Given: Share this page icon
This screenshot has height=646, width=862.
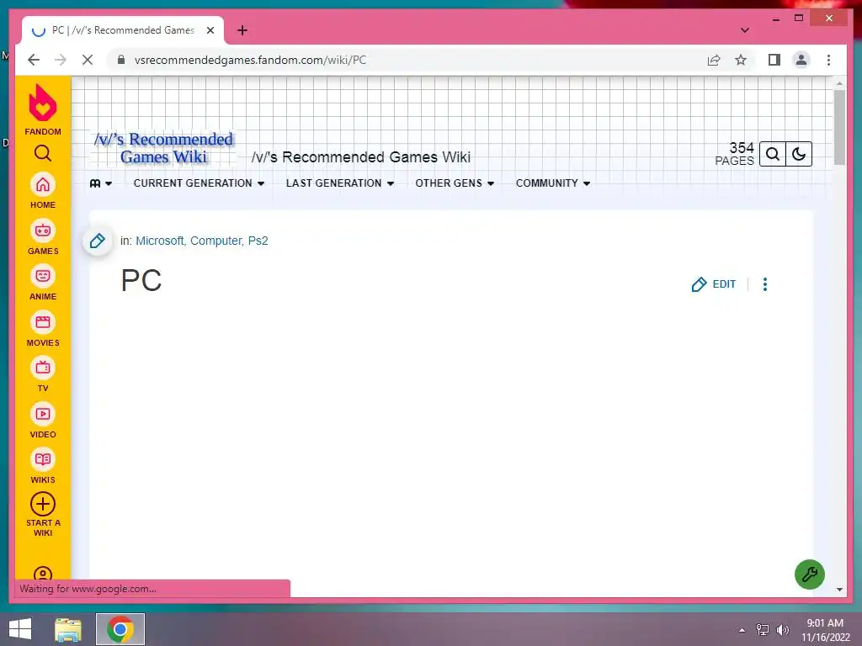Looking at the screenshot, I should (714, 60).
